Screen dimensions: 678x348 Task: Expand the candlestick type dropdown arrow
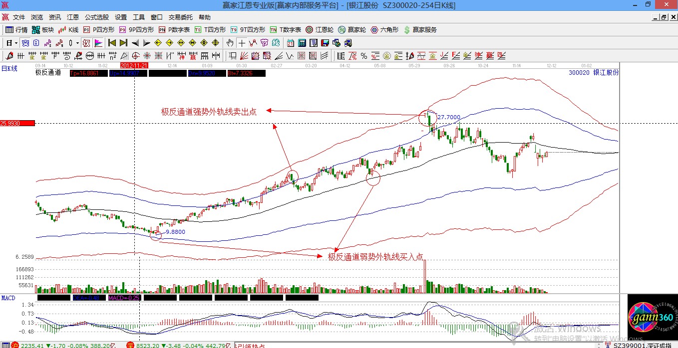point(77,43)
